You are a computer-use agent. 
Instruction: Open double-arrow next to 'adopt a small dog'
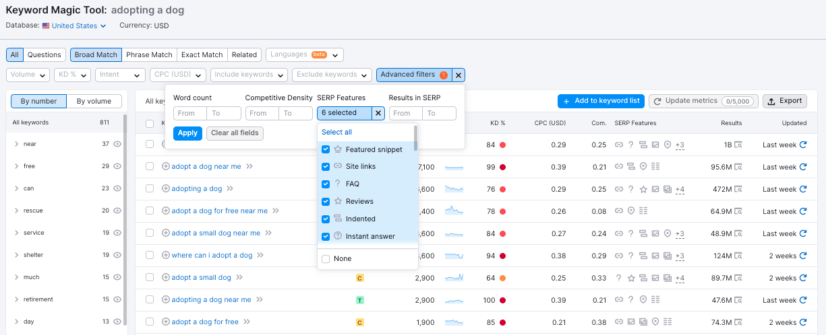click(239, 278)
